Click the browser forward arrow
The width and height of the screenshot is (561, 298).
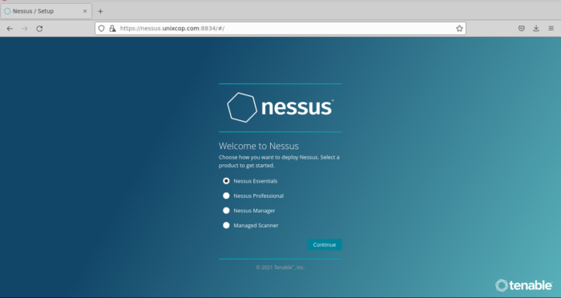[x=25, y=29]
